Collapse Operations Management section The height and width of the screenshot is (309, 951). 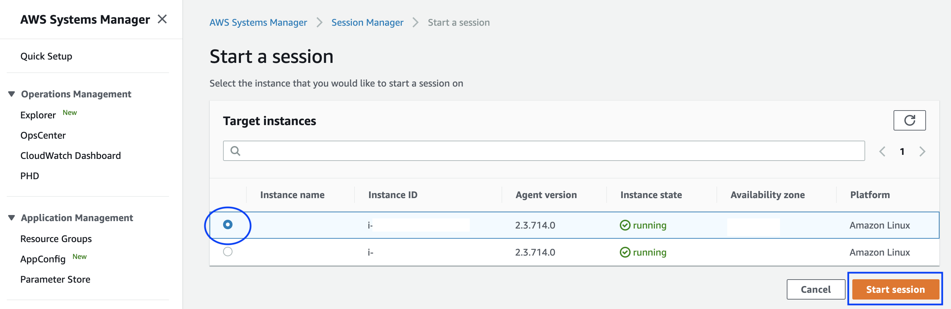(12, 94)
